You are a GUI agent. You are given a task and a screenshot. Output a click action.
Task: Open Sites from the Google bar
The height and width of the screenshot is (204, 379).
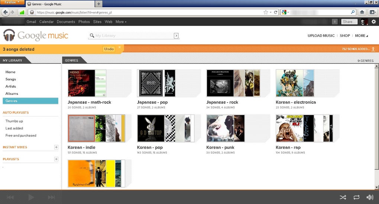[x=97, y=22]
